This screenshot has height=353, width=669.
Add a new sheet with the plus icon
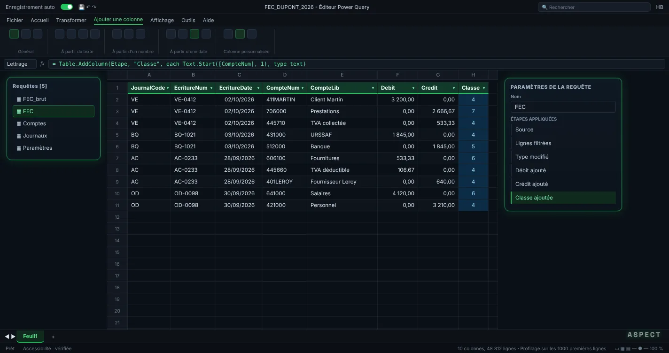[53, 337]
